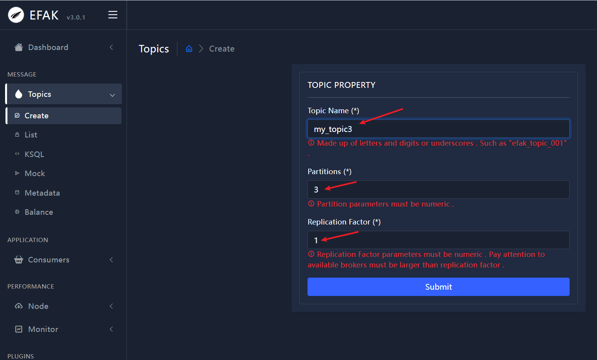Screen dimensions: 597x360
Task: Open the Consumers menu item
Action: (64, 260)
